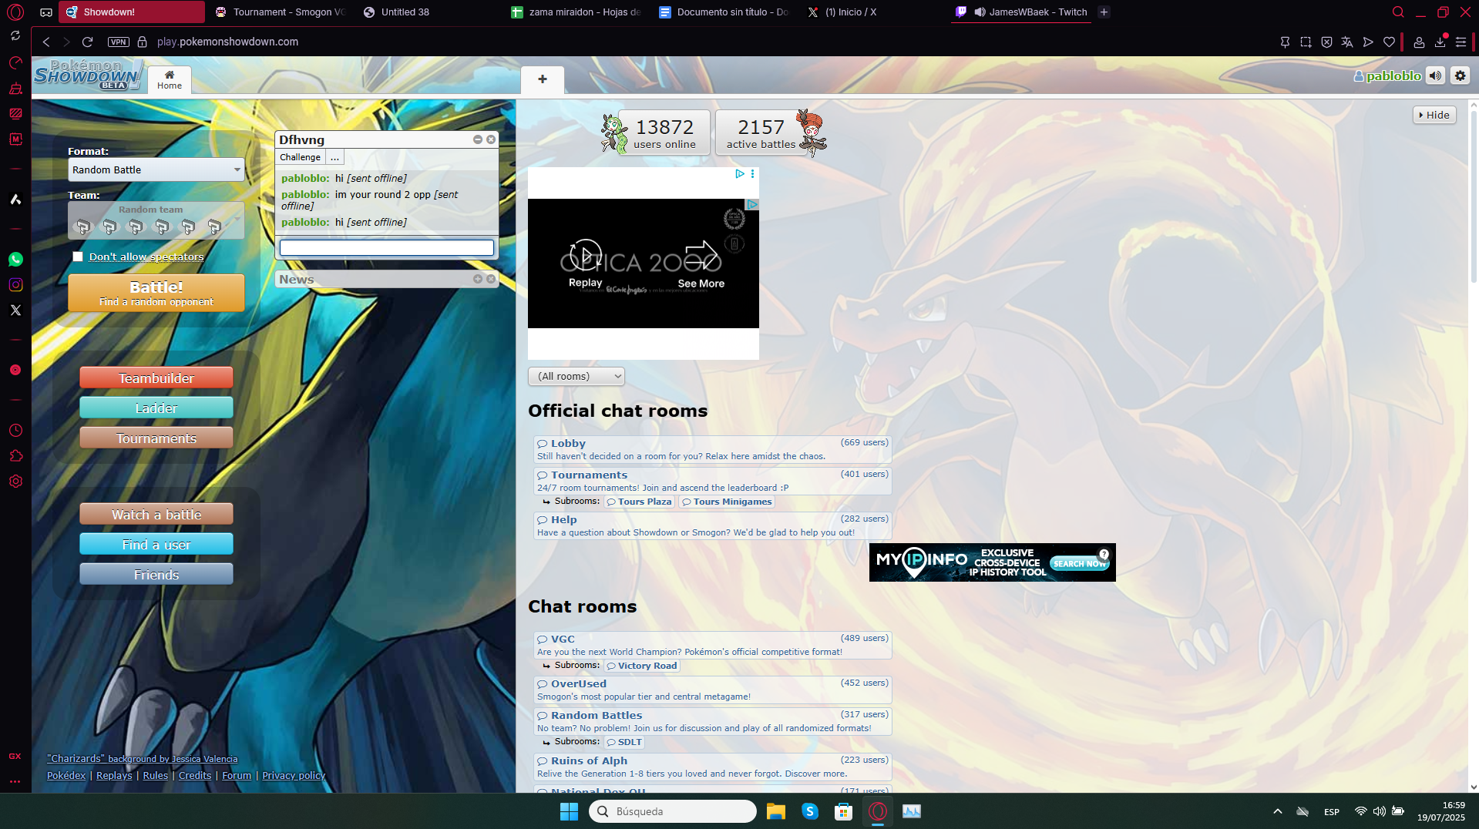Click the VPN badge in address bar
This screenshot has height=829, width=1479.
click(118, 42)
